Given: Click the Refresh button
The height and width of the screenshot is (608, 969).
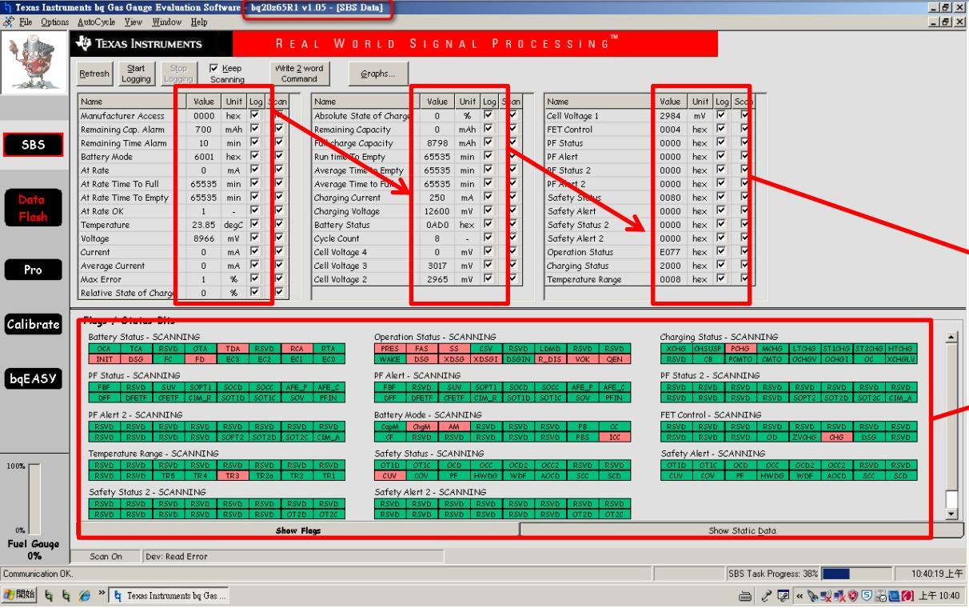Looking at the screenshot, I should 94,74.
